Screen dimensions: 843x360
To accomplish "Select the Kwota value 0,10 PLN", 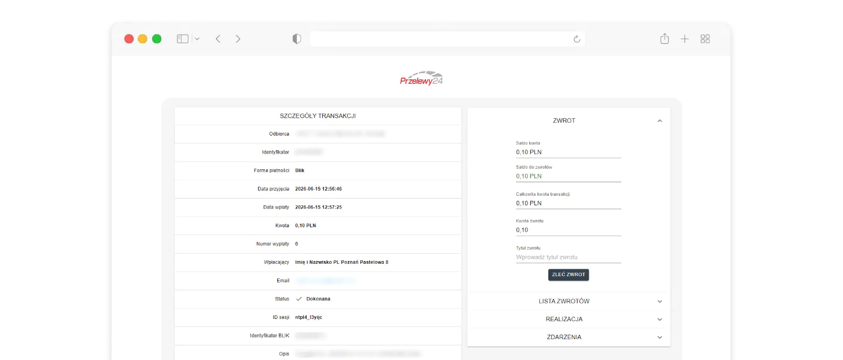I will click(306, 226).
